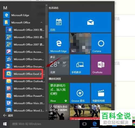Click the app list scroll up arrow
This screenshot has height=128, width=135.
click(x=46, y=5)
